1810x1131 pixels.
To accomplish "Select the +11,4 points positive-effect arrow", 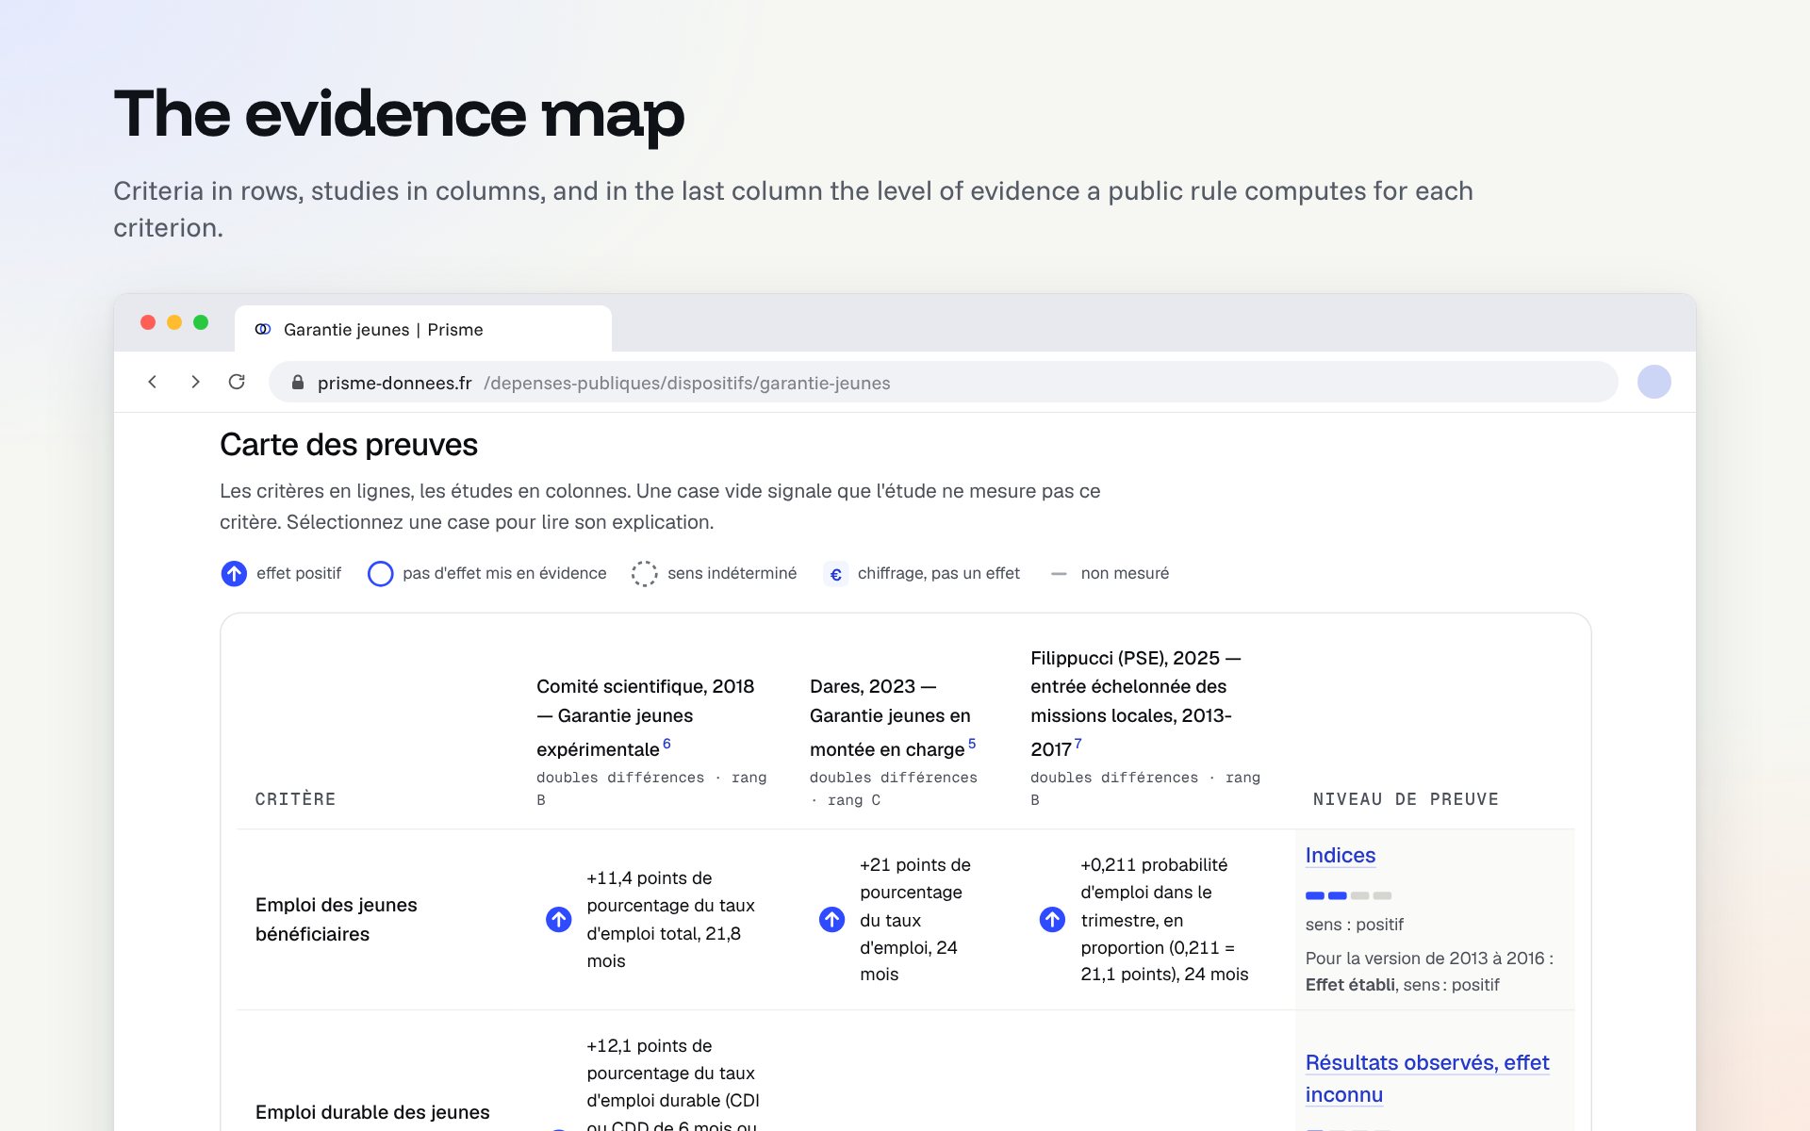I will point(559,919).
